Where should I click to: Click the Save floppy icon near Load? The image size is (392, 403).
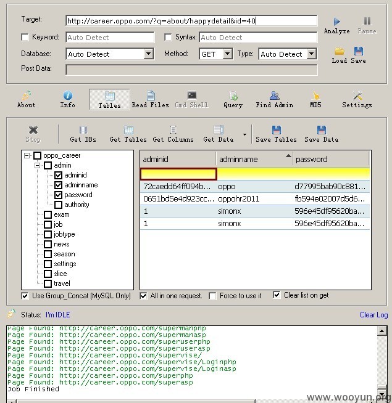click(x=359, y=51)
